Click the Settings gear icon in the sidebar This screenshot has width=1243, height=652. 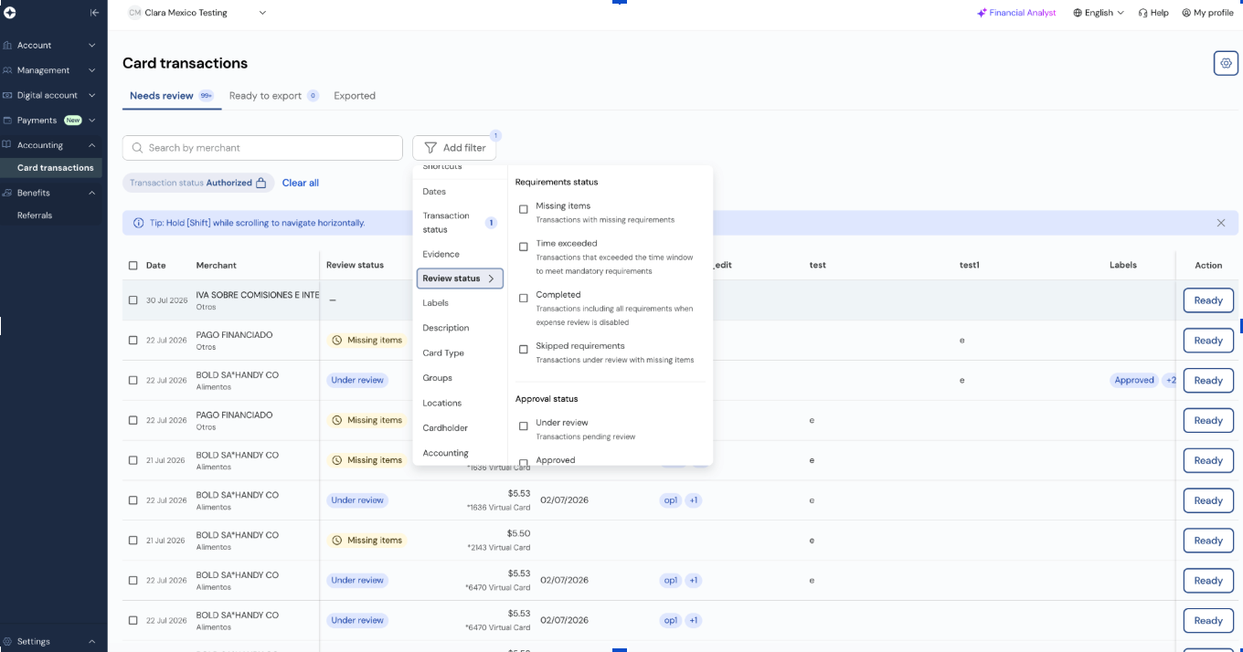click(x=7, y=641)
